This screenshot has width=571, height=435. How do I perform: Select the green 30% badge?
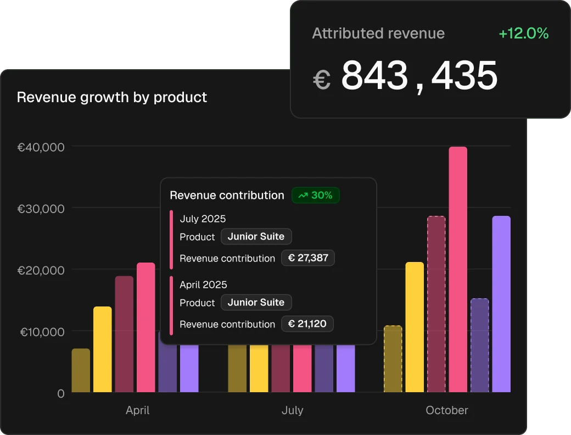click(315, 196)
